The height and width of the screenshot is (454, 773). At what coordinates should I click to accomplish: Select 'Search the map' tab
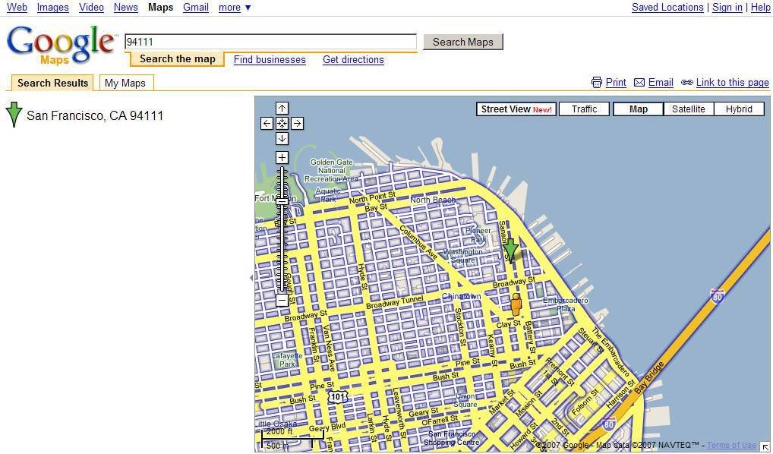click(x=177, y=59)
